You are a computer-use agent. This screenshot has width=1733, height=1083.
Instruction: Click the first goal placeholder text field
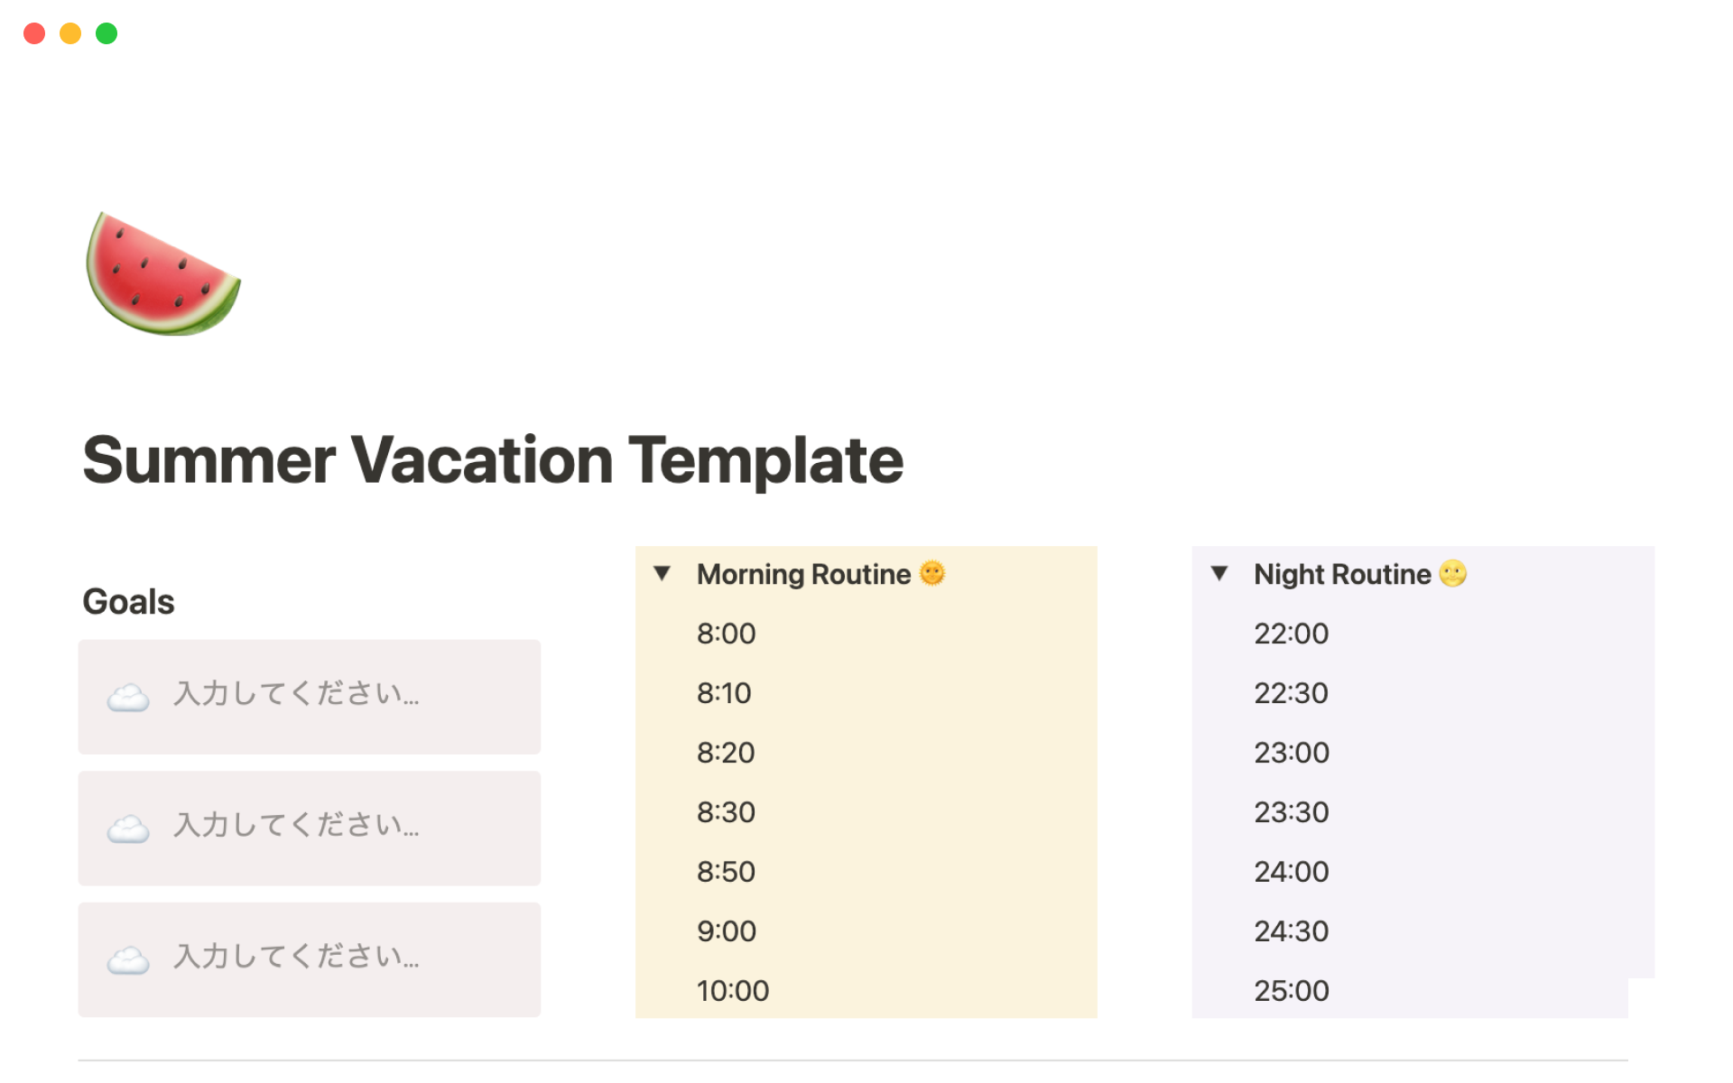click(x=296, y=694)
